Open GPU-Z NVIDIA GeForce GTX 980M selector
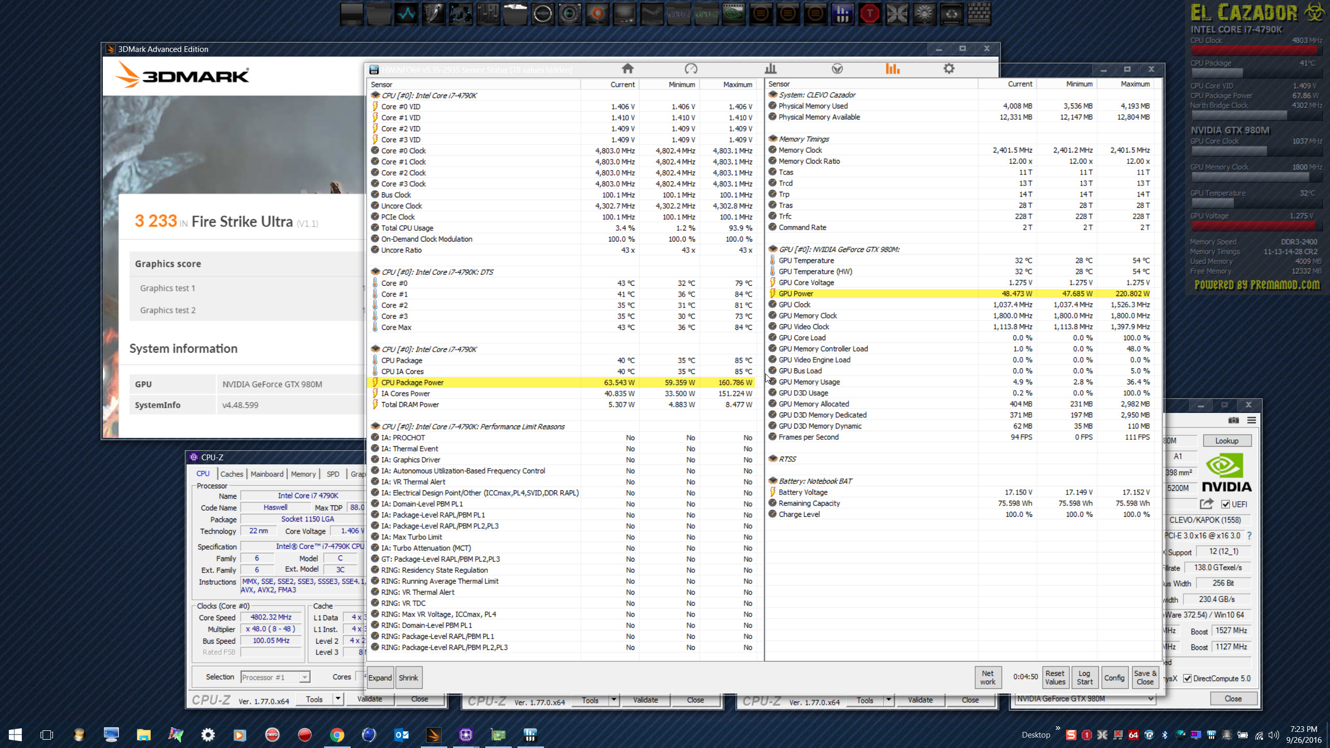This screenshot has height=748, width=1330. (1085, 699)
